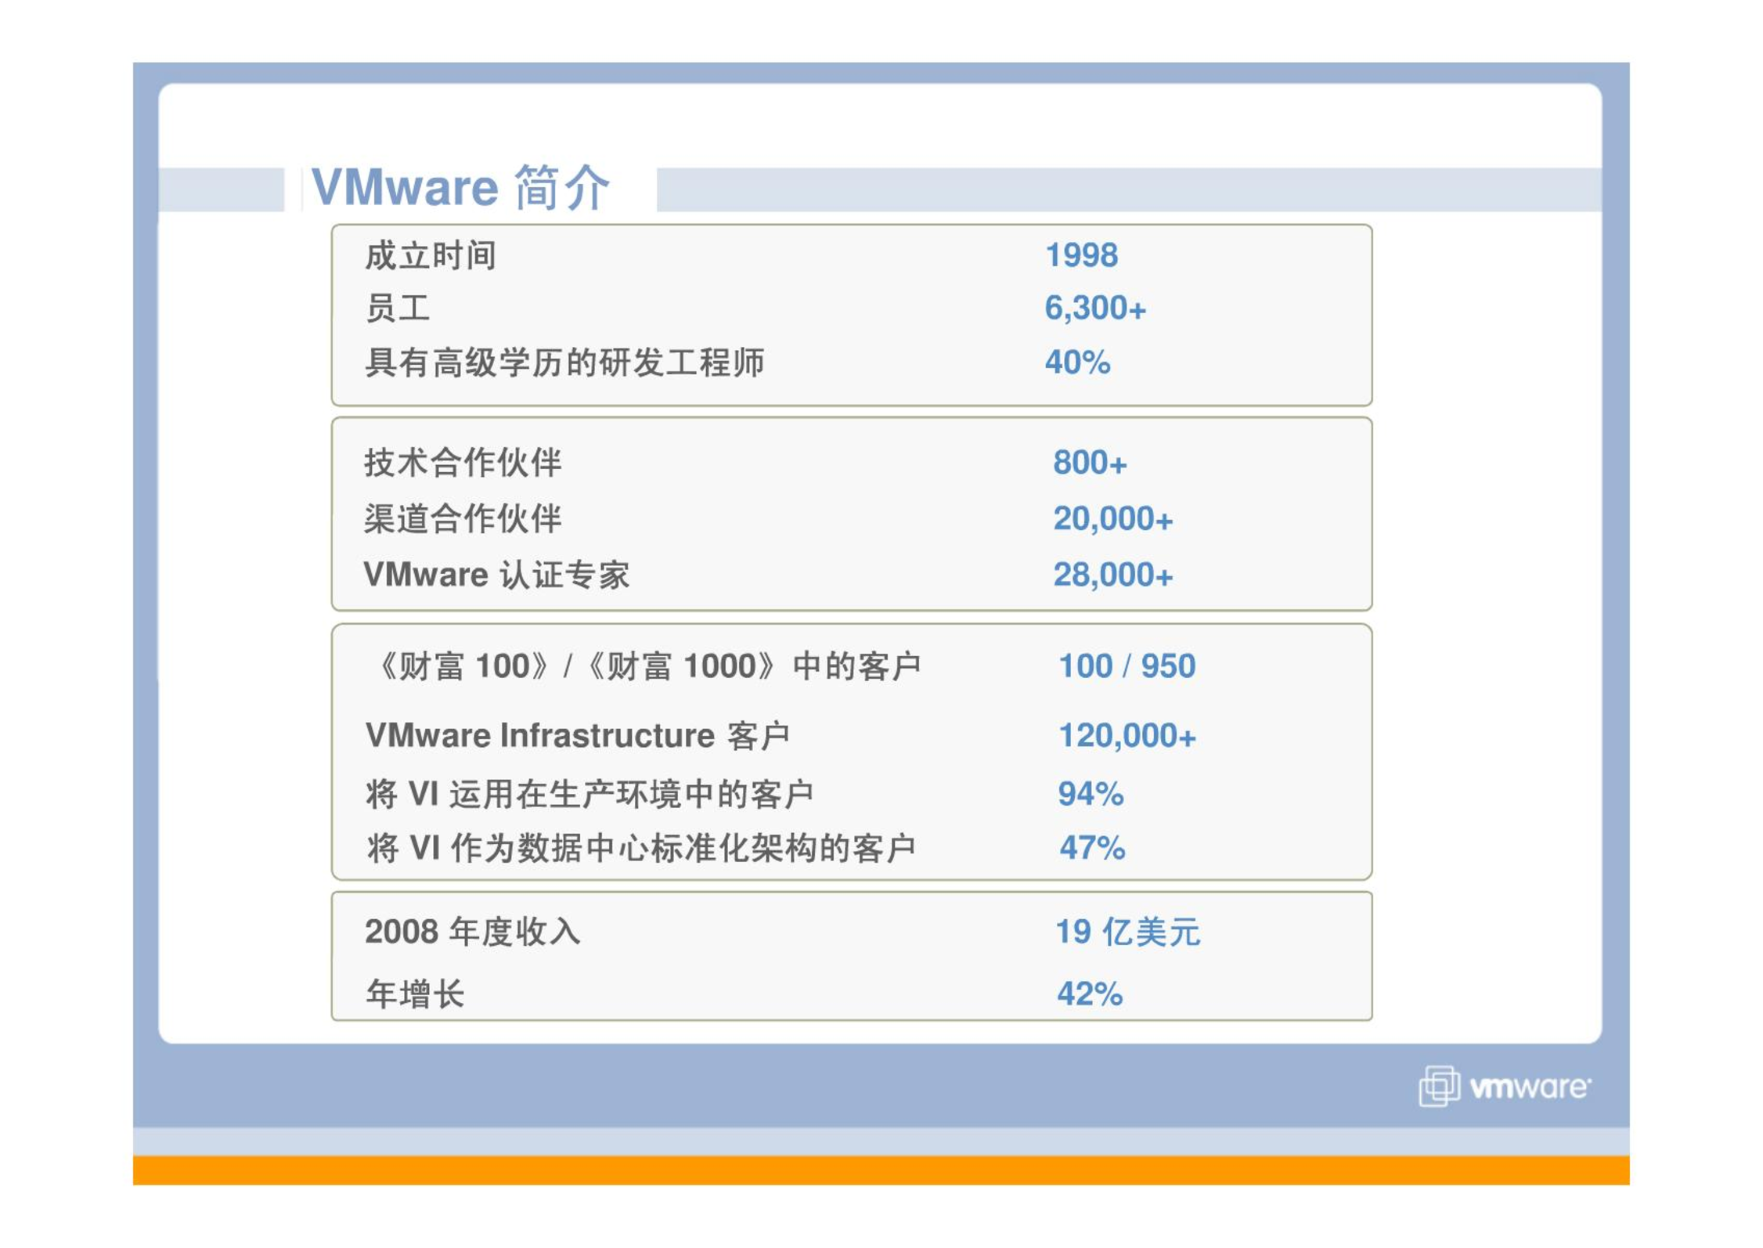Screen dimensions: 1763x1248
Task: Select the VMware Infrastructure 客户 label
Action: pyautogui.click(x=577, y=736)
